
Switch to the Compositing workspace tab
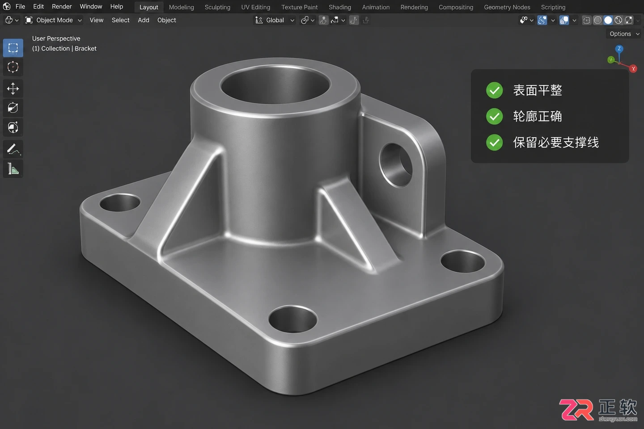point(456,7)
